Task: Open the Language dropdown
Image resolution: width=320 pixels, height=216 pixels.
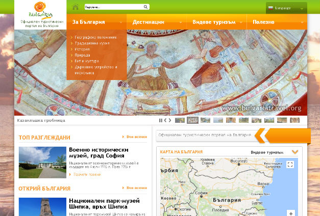Action: click(x=286, y=8)
